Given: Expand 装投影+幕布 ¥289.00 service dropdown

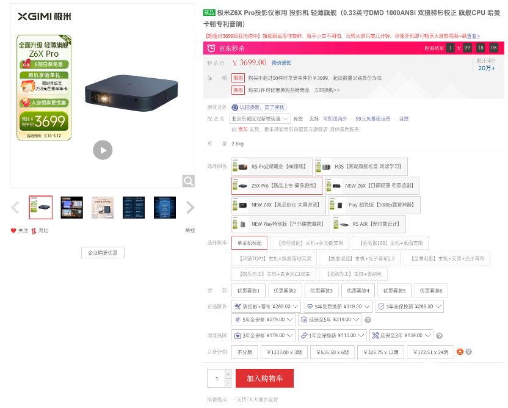Looking at the screenshot, I should 266,307.
